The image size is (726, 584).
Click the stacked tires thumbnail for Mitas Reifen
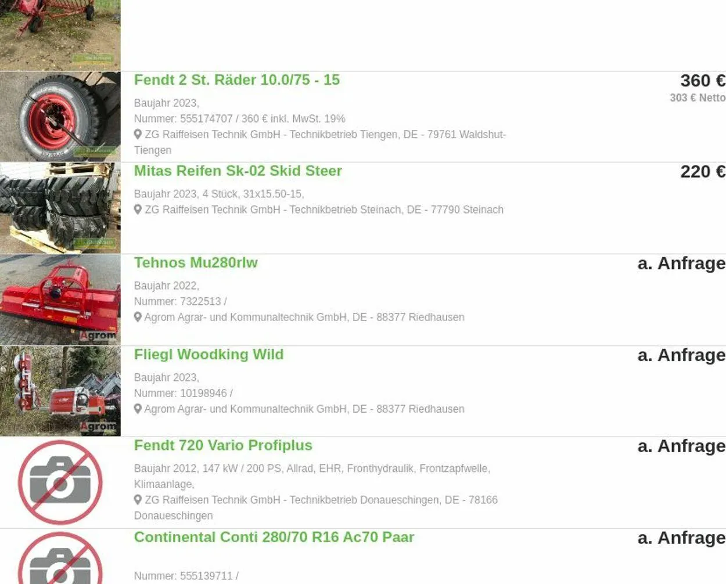coord(60,208)
